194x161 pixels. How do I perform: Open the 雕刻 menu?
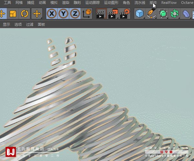tap(77, 3)
